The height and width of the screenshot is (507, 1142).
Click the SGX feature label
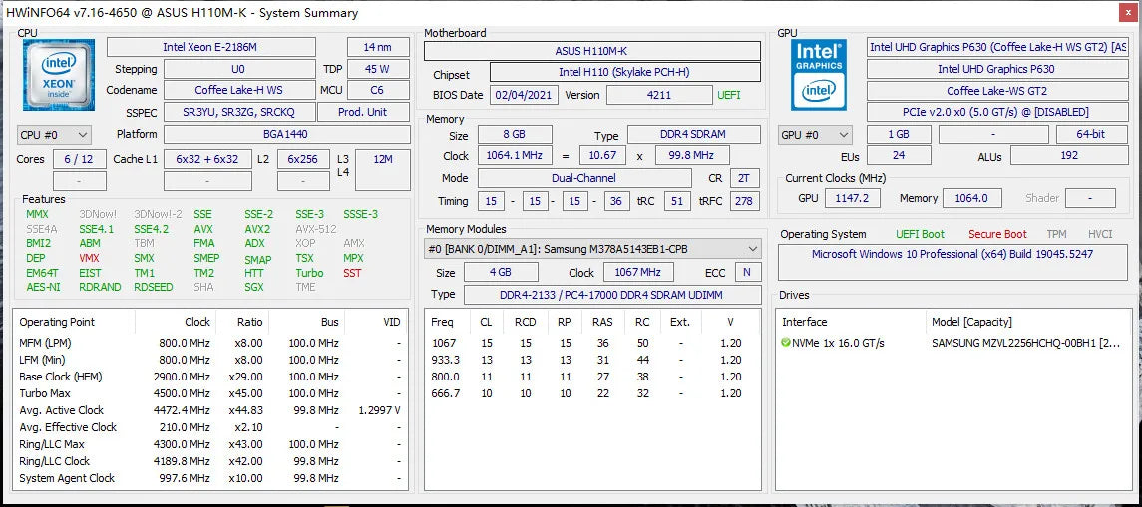pyautogui.click(x=254, y=287)
